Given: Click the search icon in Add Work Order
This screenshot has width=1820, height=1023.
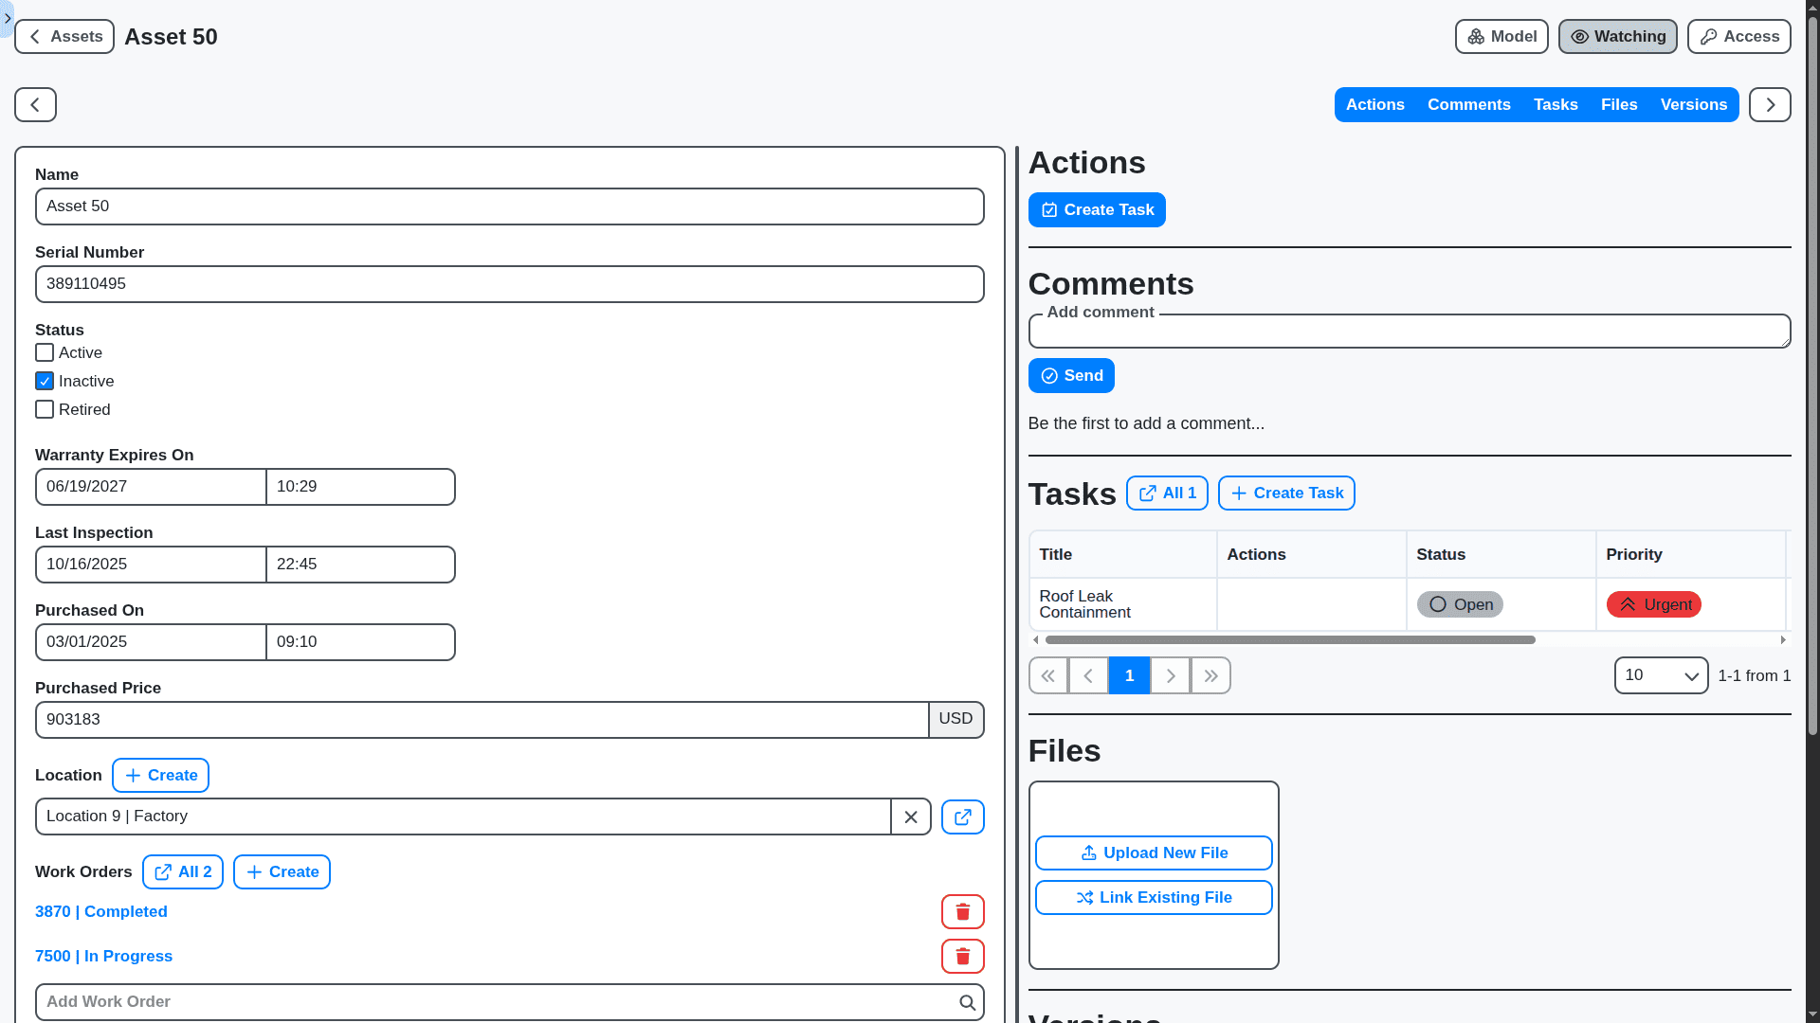Looking at the screenshot, I should pos(967,1001).
